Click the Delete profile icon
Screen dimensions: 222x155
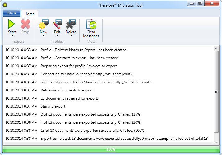tap(71, 24)
